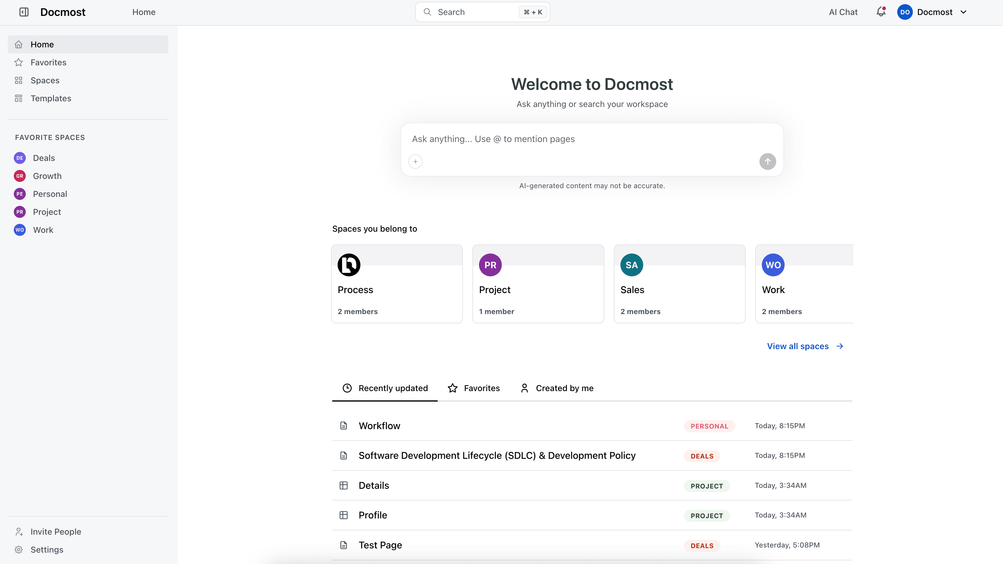Click the table icon beside Details
This screenshot has width=1003, height=564.
pos(343,485)
